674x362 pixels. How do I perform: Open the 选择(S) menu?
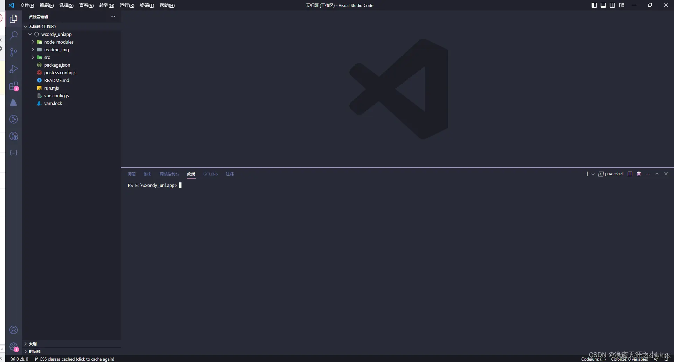point(67,5)
